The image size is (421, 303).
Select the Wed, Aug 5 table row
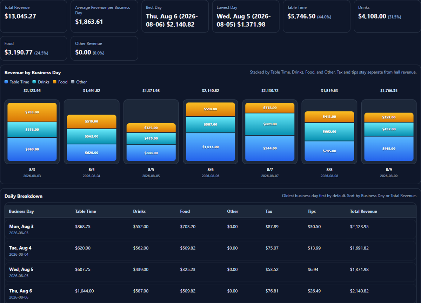210,272
